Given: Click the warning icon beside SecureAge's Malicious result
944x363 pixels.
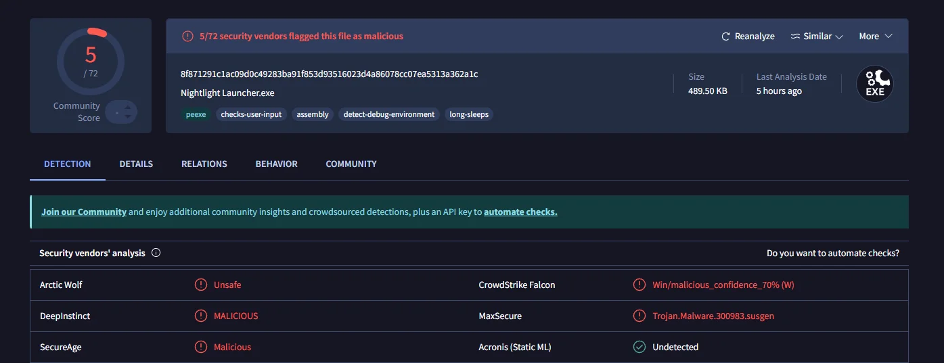Looking at the screenshot, I should [201, 347].
